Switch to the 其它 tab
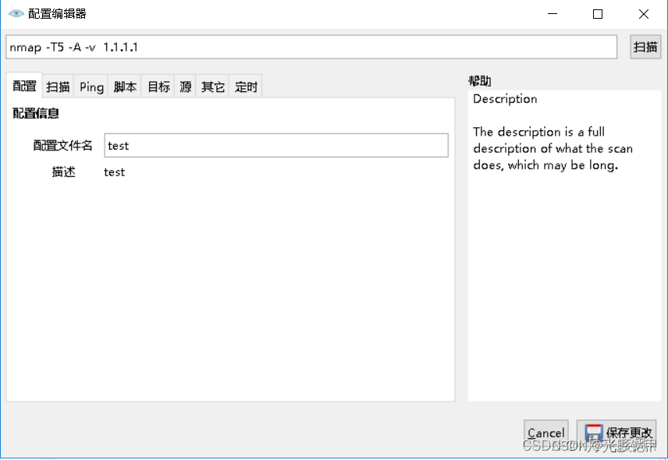The image size is (668, 460). 212,87
